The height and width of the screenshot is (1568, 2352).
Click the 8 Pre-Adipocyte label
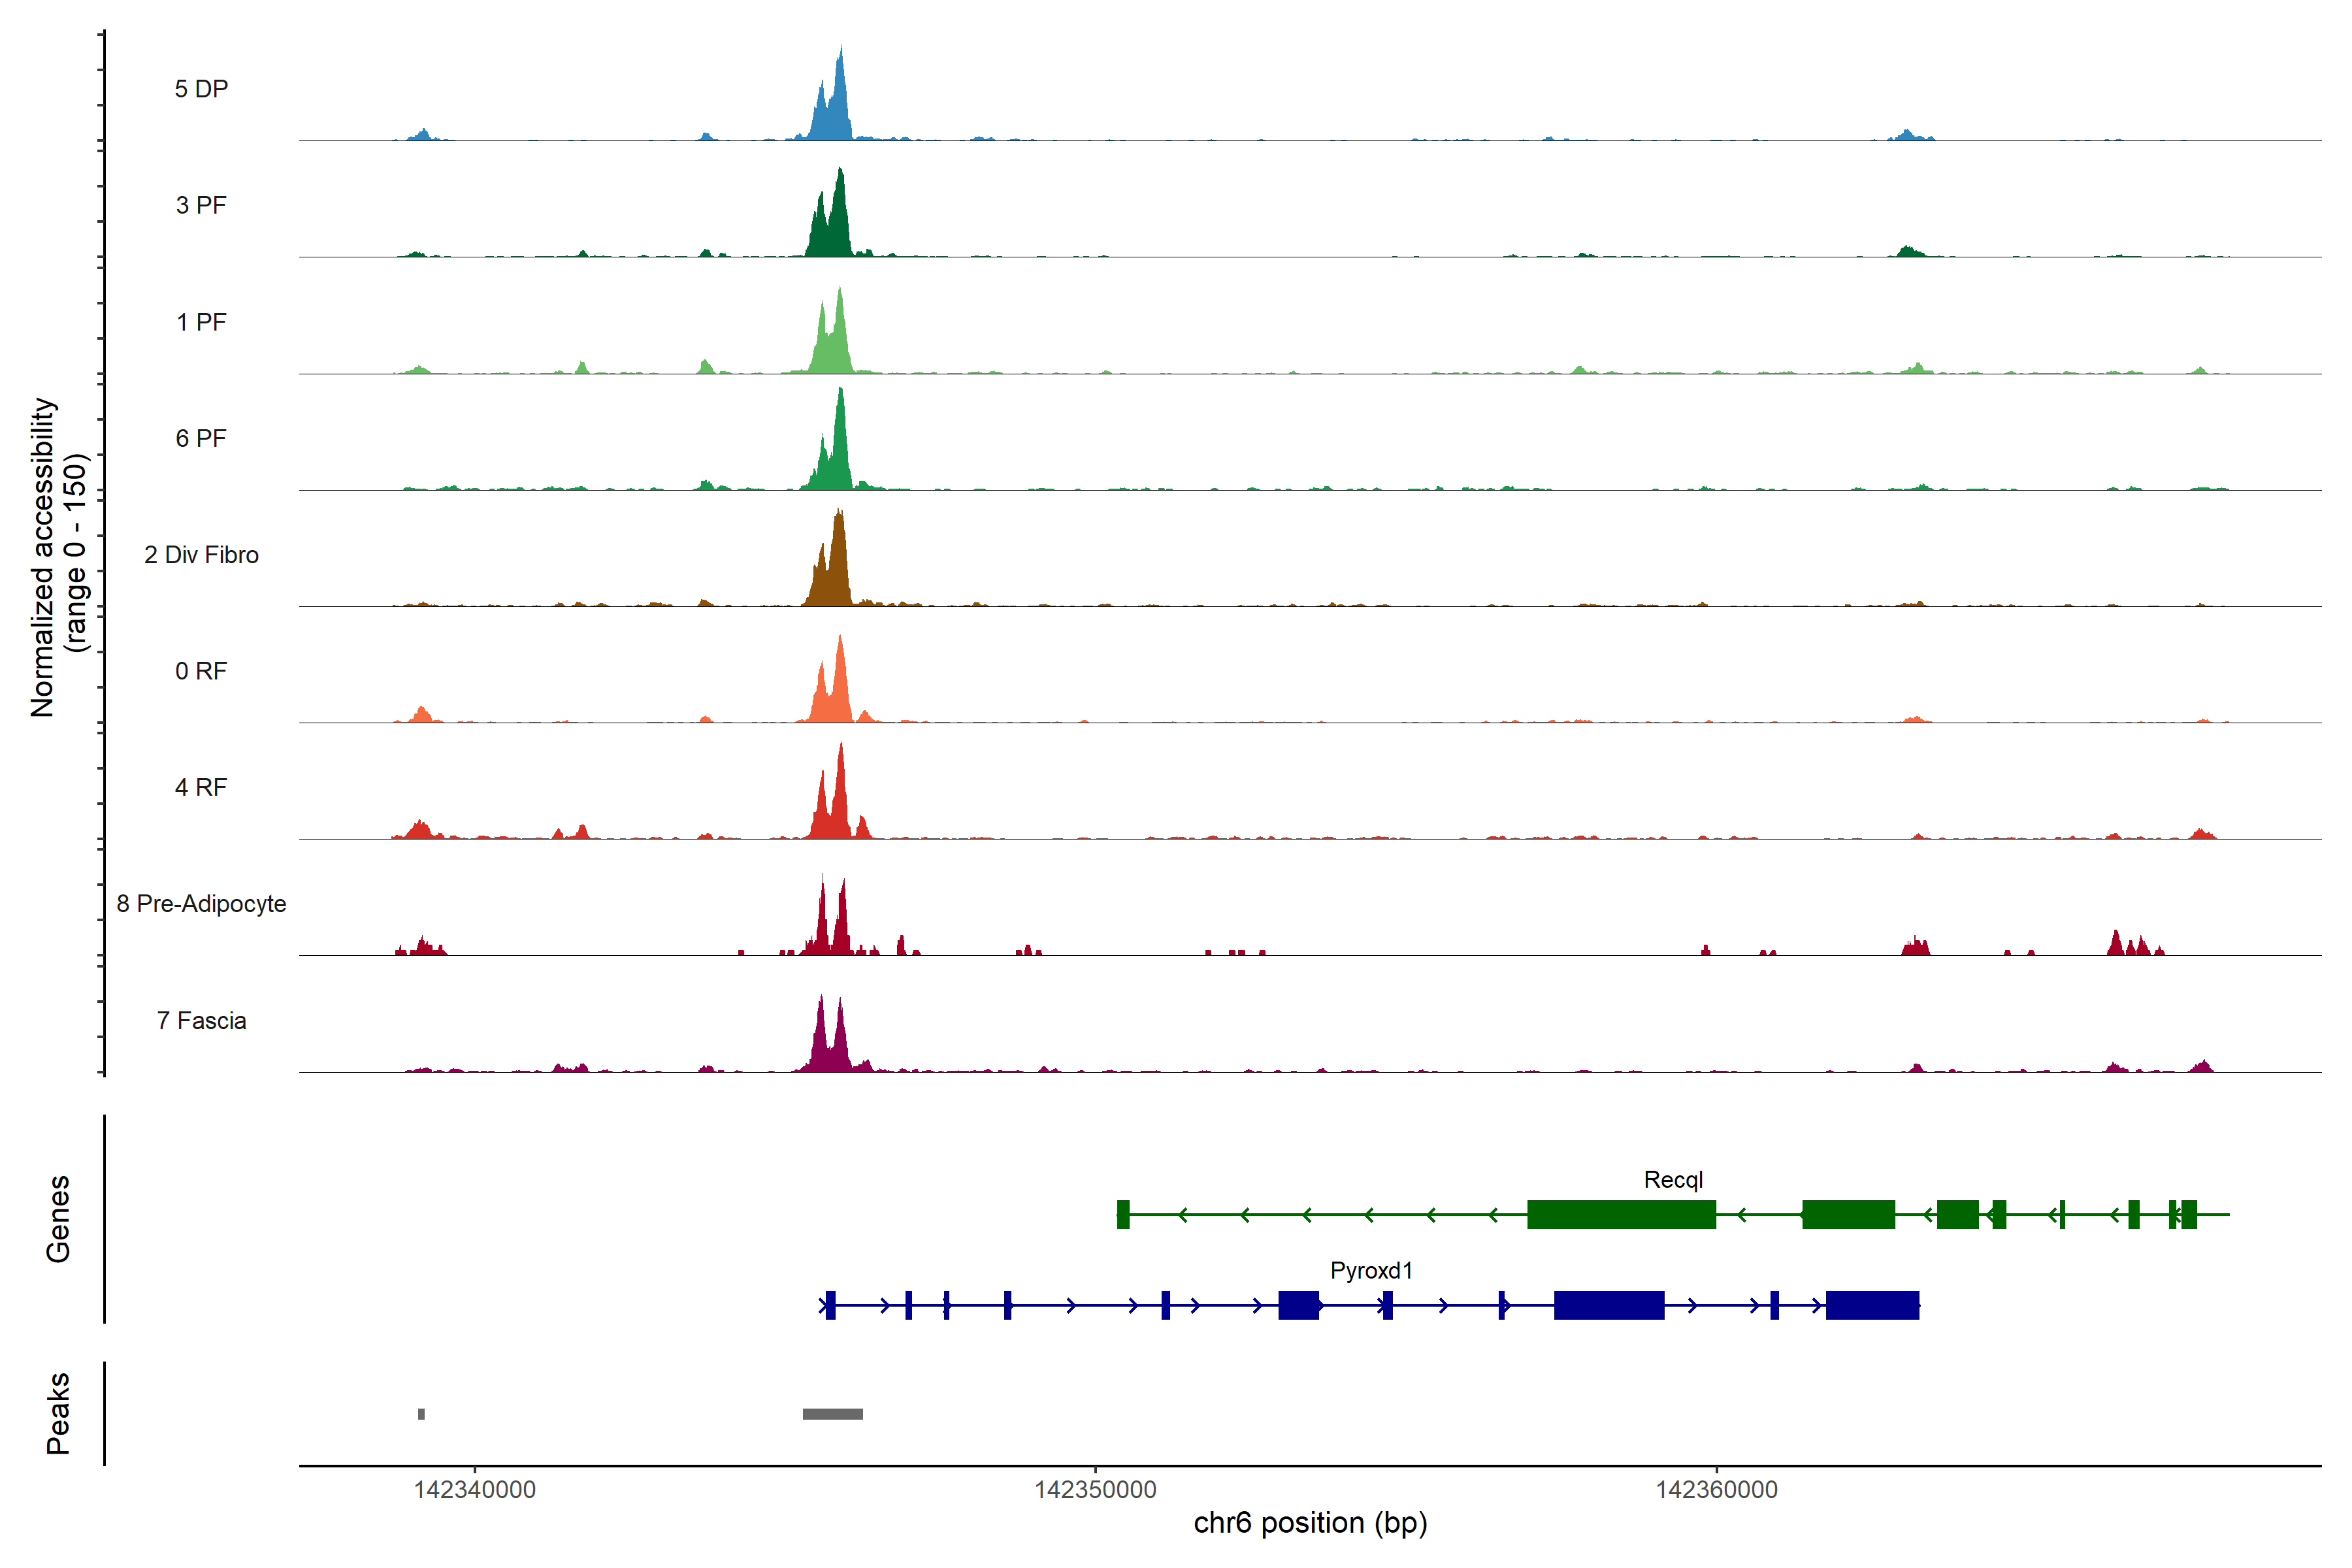click(x=201, y=904)
